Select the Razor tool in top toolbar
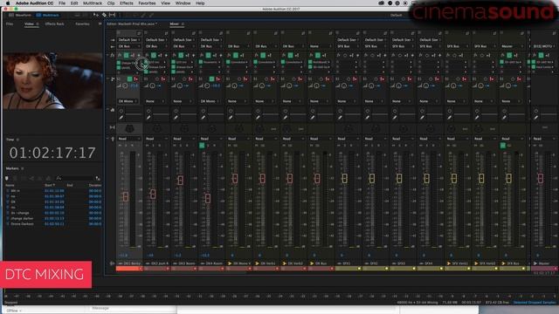The height and width of the screenshot is (314, 559). point(104,15)
